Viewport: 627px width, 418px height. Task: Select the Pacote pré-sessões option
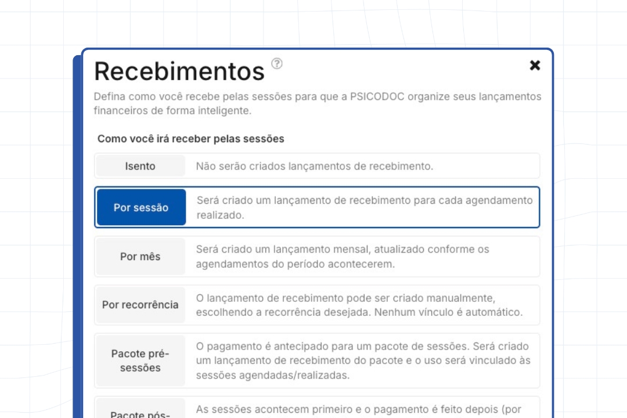coord(140,361)
